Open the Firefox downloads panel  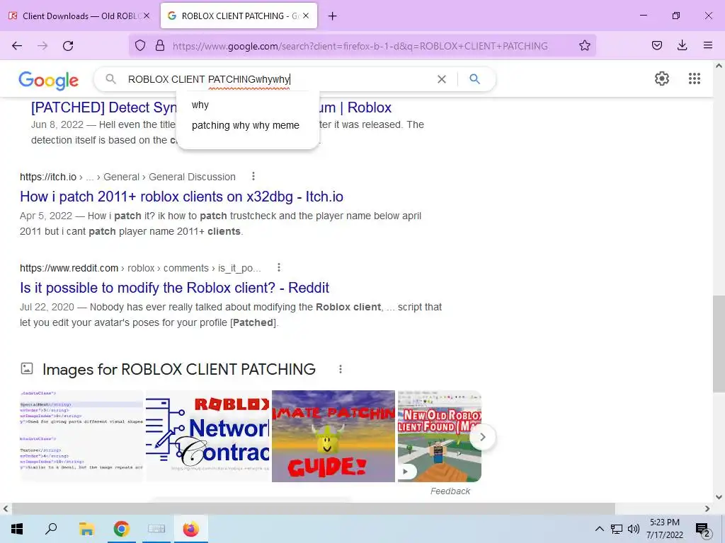(x=682, y=45)
